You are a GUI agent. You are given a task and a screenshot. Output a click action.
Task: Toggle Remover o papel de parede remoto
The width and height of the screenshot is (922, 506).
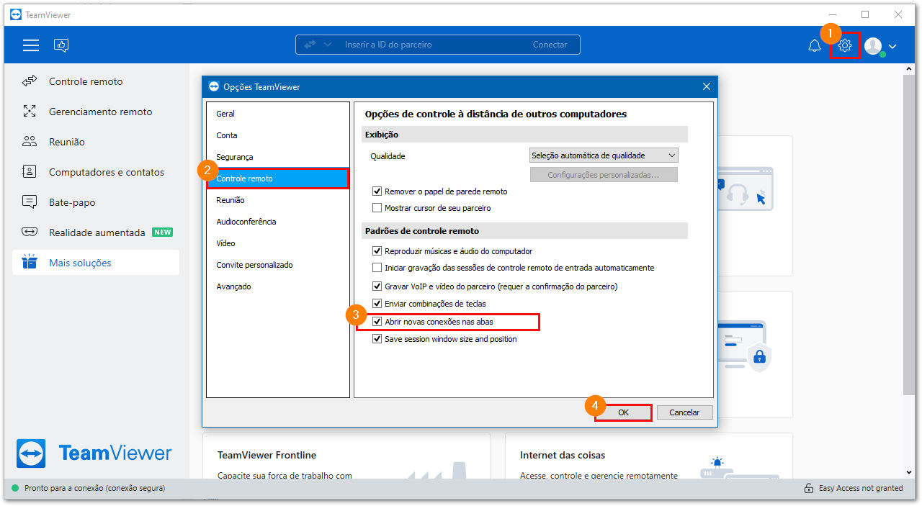point(377,191)
